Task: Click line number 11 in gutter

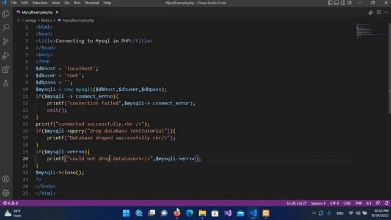Action: coord(26,97)
